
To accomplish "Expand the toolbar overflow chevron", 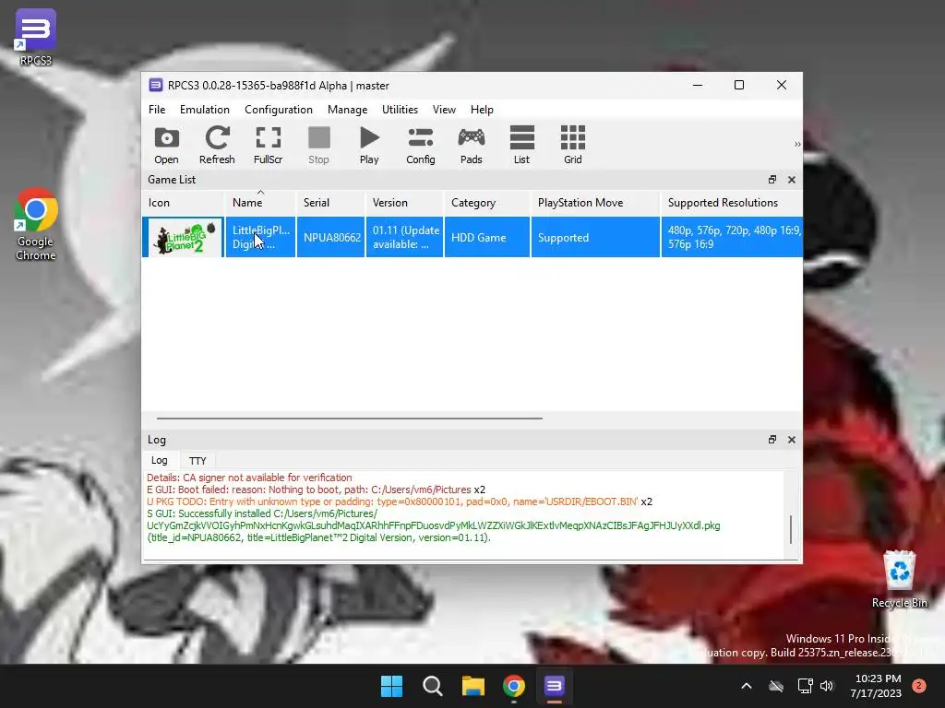I will pos(797,145).
